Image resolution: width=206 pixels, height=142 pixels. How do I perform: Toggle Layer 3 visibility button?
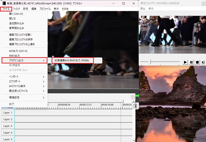(7, 126)
